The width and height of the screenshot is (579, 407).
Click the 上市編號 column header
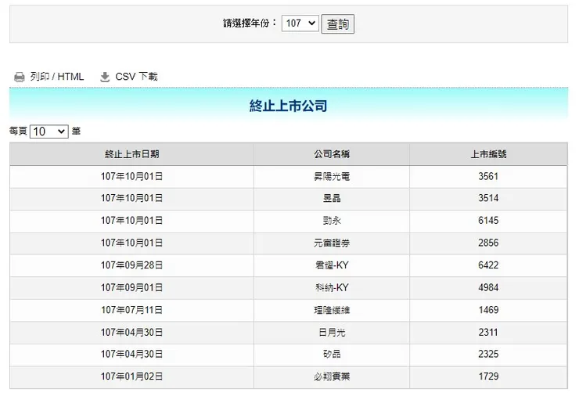tap(488, 154)
